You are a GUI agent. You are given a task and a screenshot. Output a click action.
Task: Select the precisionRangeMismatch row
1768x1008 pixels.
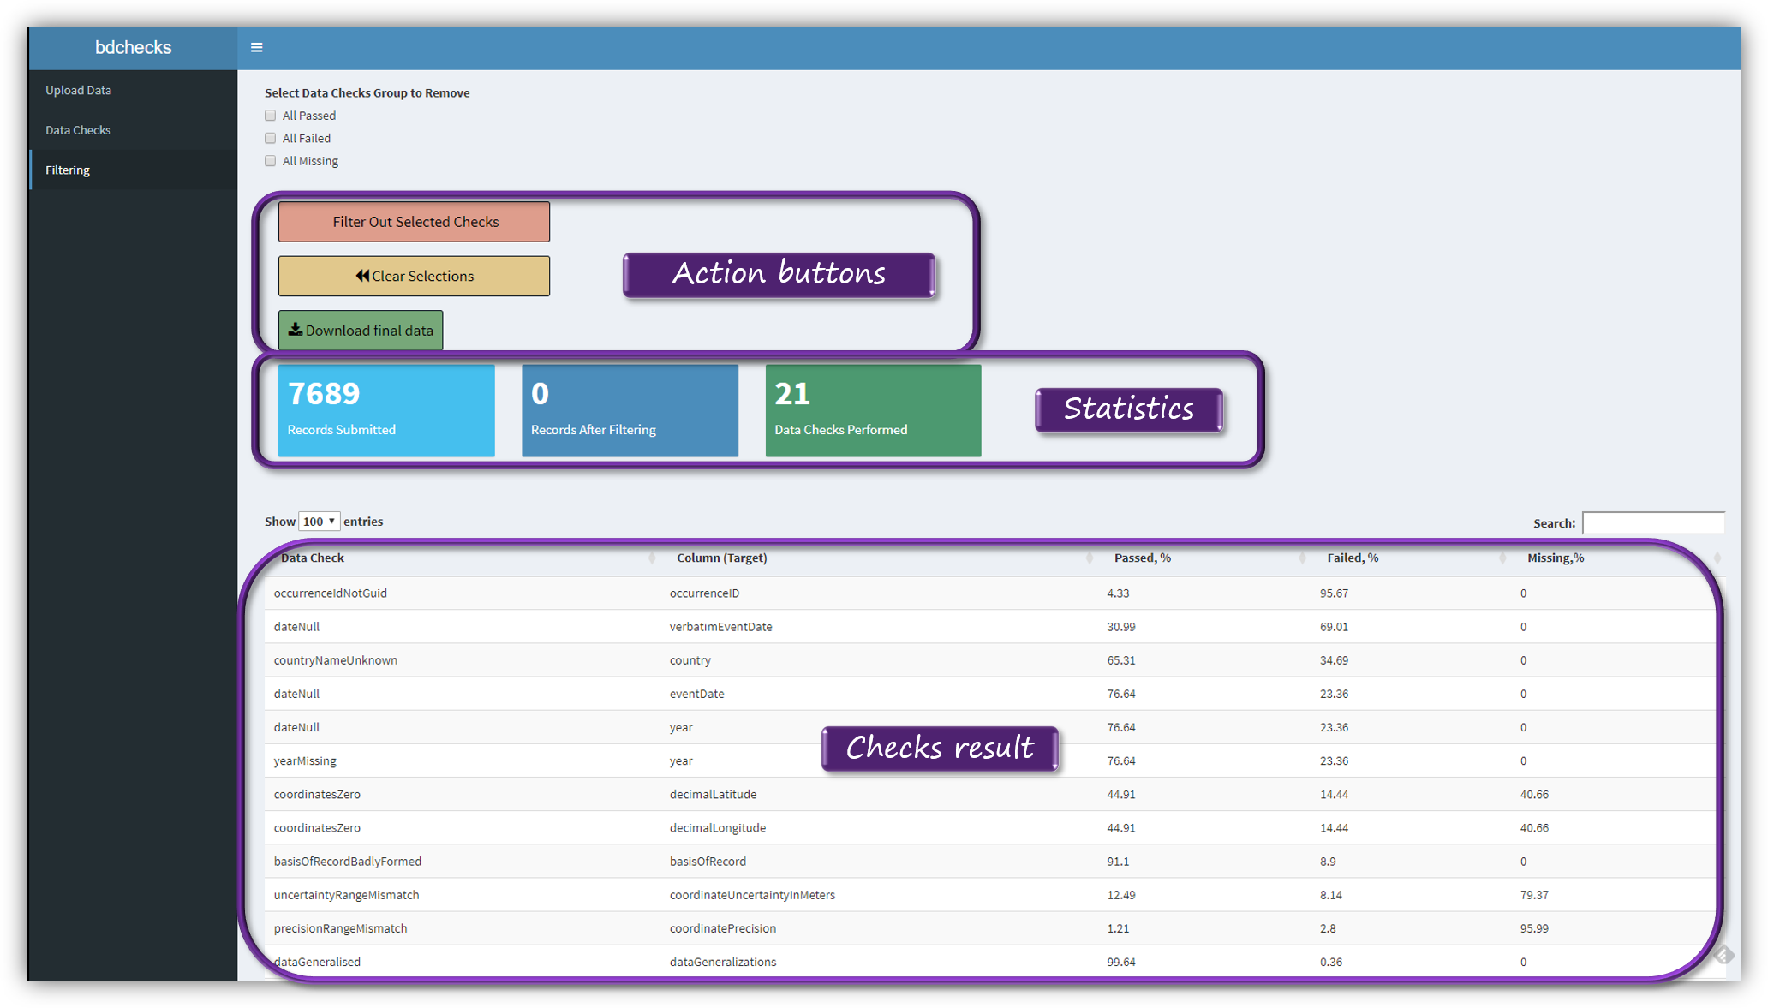[994, 928]
